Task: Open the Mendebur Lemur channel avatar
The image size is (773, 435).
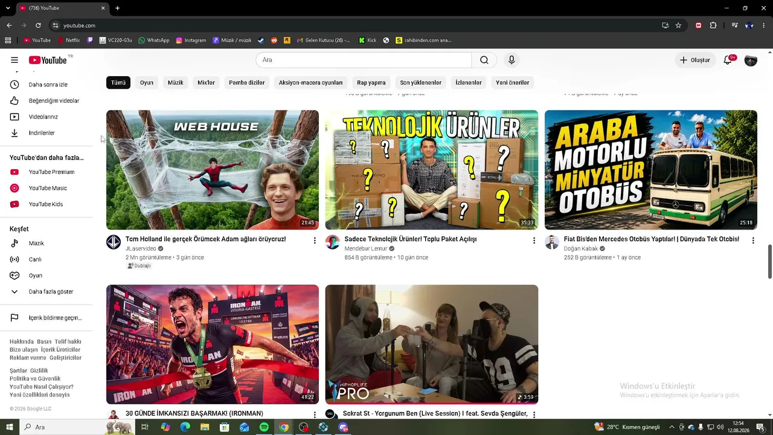Action: (x=333, y=242)
